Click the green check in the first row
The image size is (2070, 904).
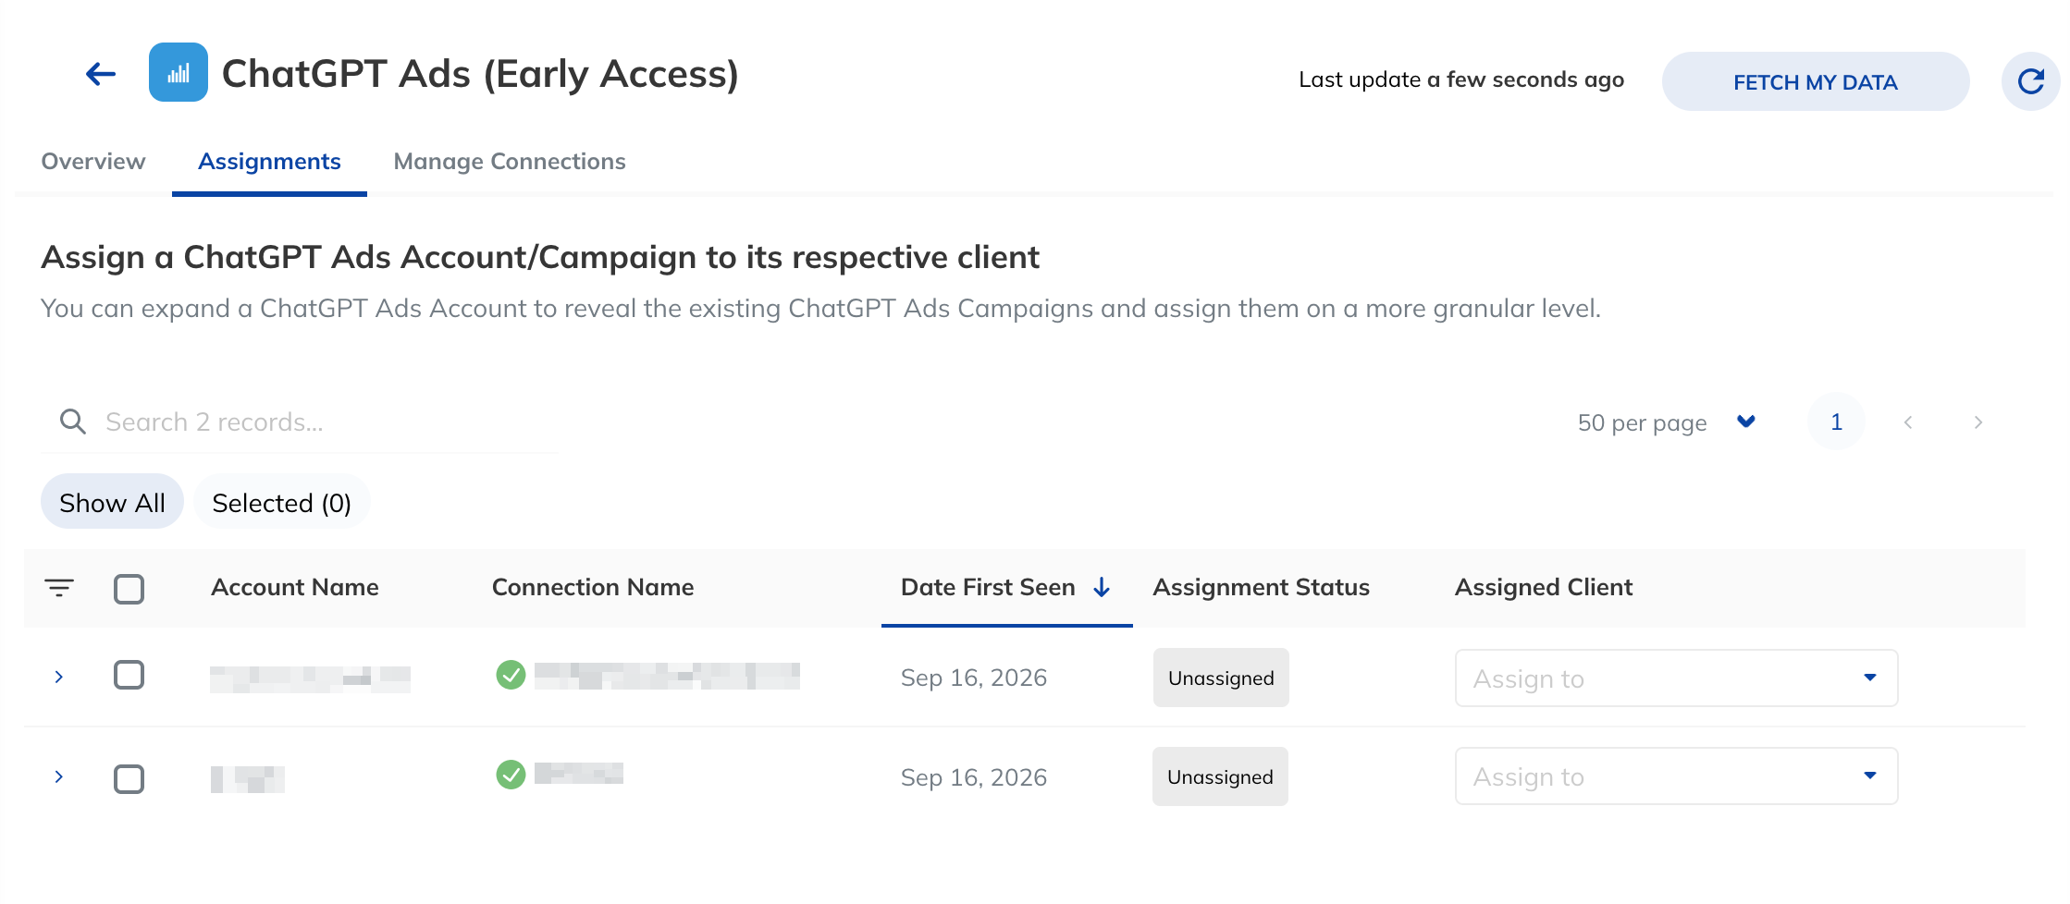click(511, 675)
